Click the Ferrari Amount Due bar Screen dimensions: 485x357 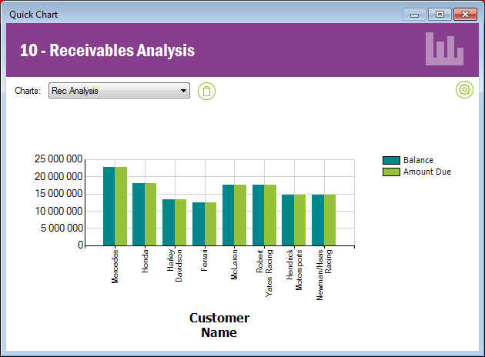pyautogui.click(x=211, y=224)
